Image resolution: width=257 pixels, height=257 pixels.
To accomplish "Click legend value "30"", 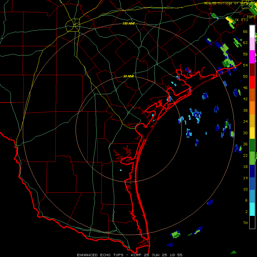I will (245, 133).
